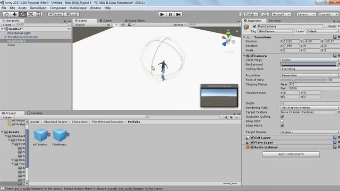Viewport: 340px width, 191px height.
Task: Click the GUI Layer component icon
Action: 248,138
